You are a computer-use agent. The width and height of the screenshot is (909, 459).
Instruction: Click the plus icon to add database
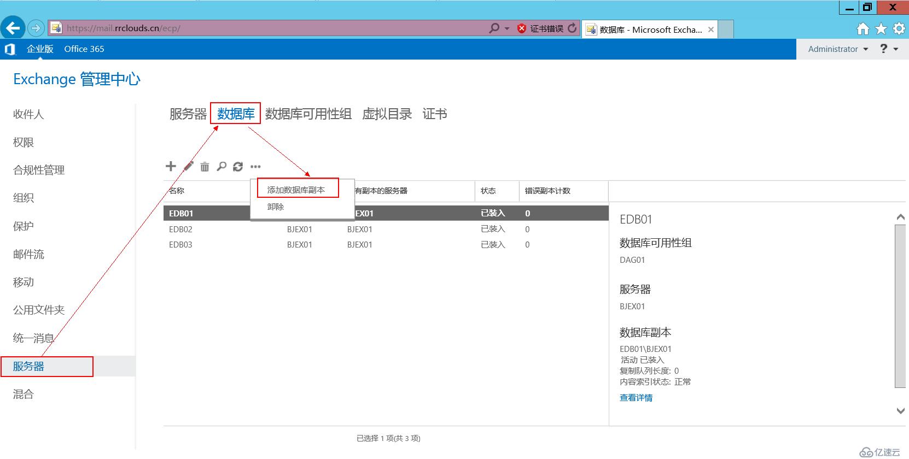[x=171, y=166]
